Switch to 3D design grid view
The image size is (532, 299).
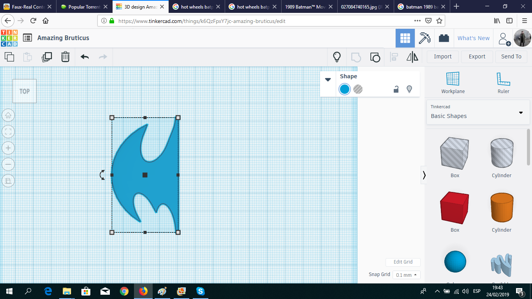405,38
